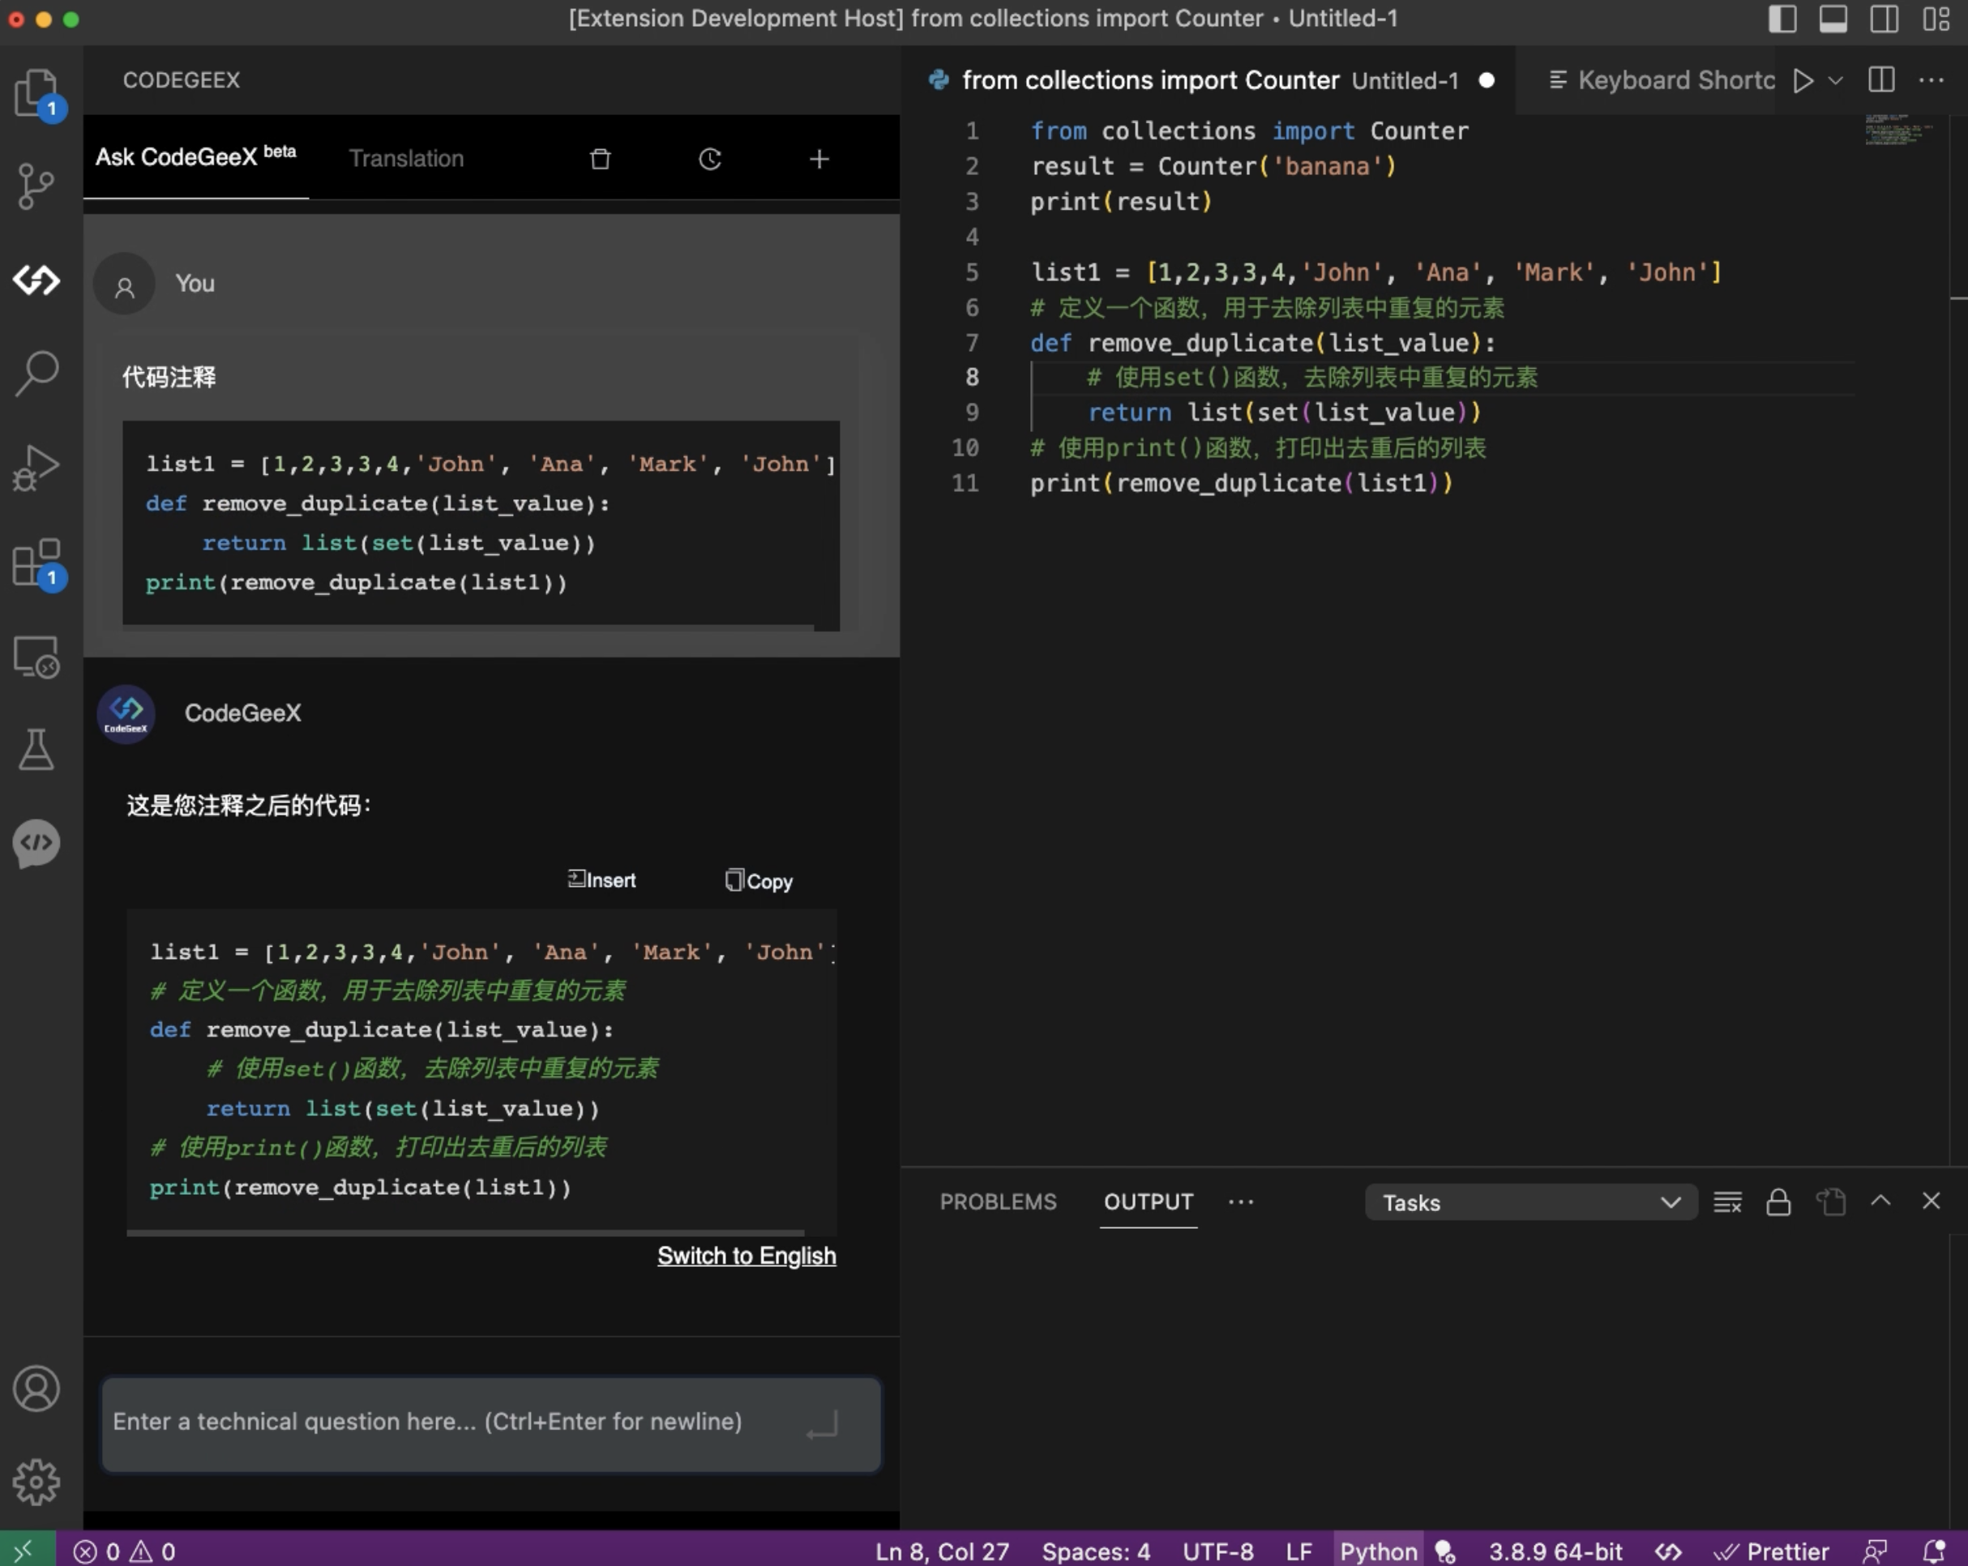Expand the Run Python file dropdown arrow
The width and height of the screenshot is (1968, 1566).
[x=1836, y=80]
